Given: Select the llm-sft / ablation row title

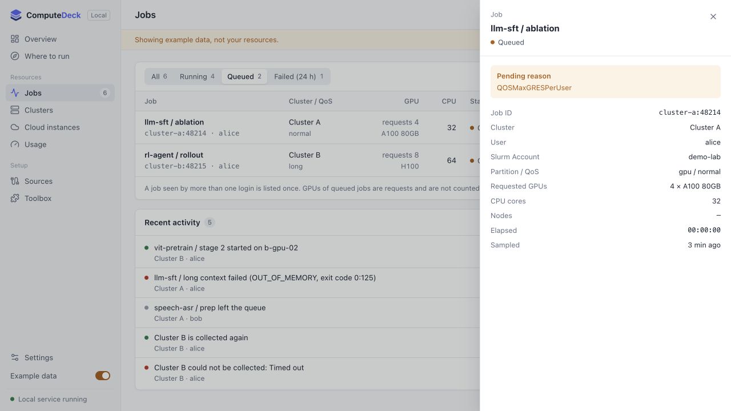Looking at the screenshot, I should tap(174, 122).
